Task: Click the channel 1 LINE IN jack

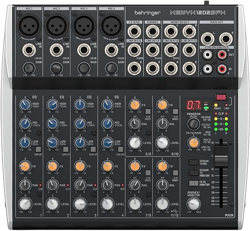Action: (29, 50)
